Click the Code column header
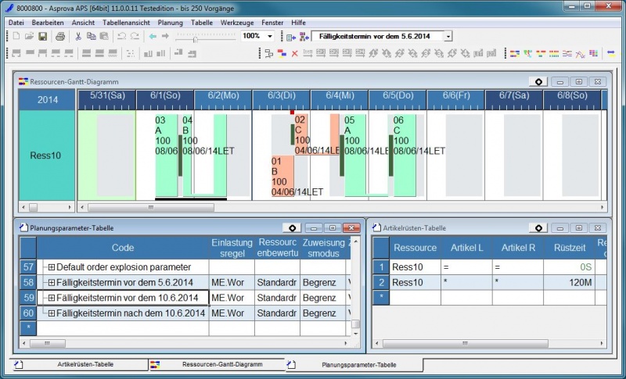The height and width of the screenshot is (379, 626). point(123,248)
